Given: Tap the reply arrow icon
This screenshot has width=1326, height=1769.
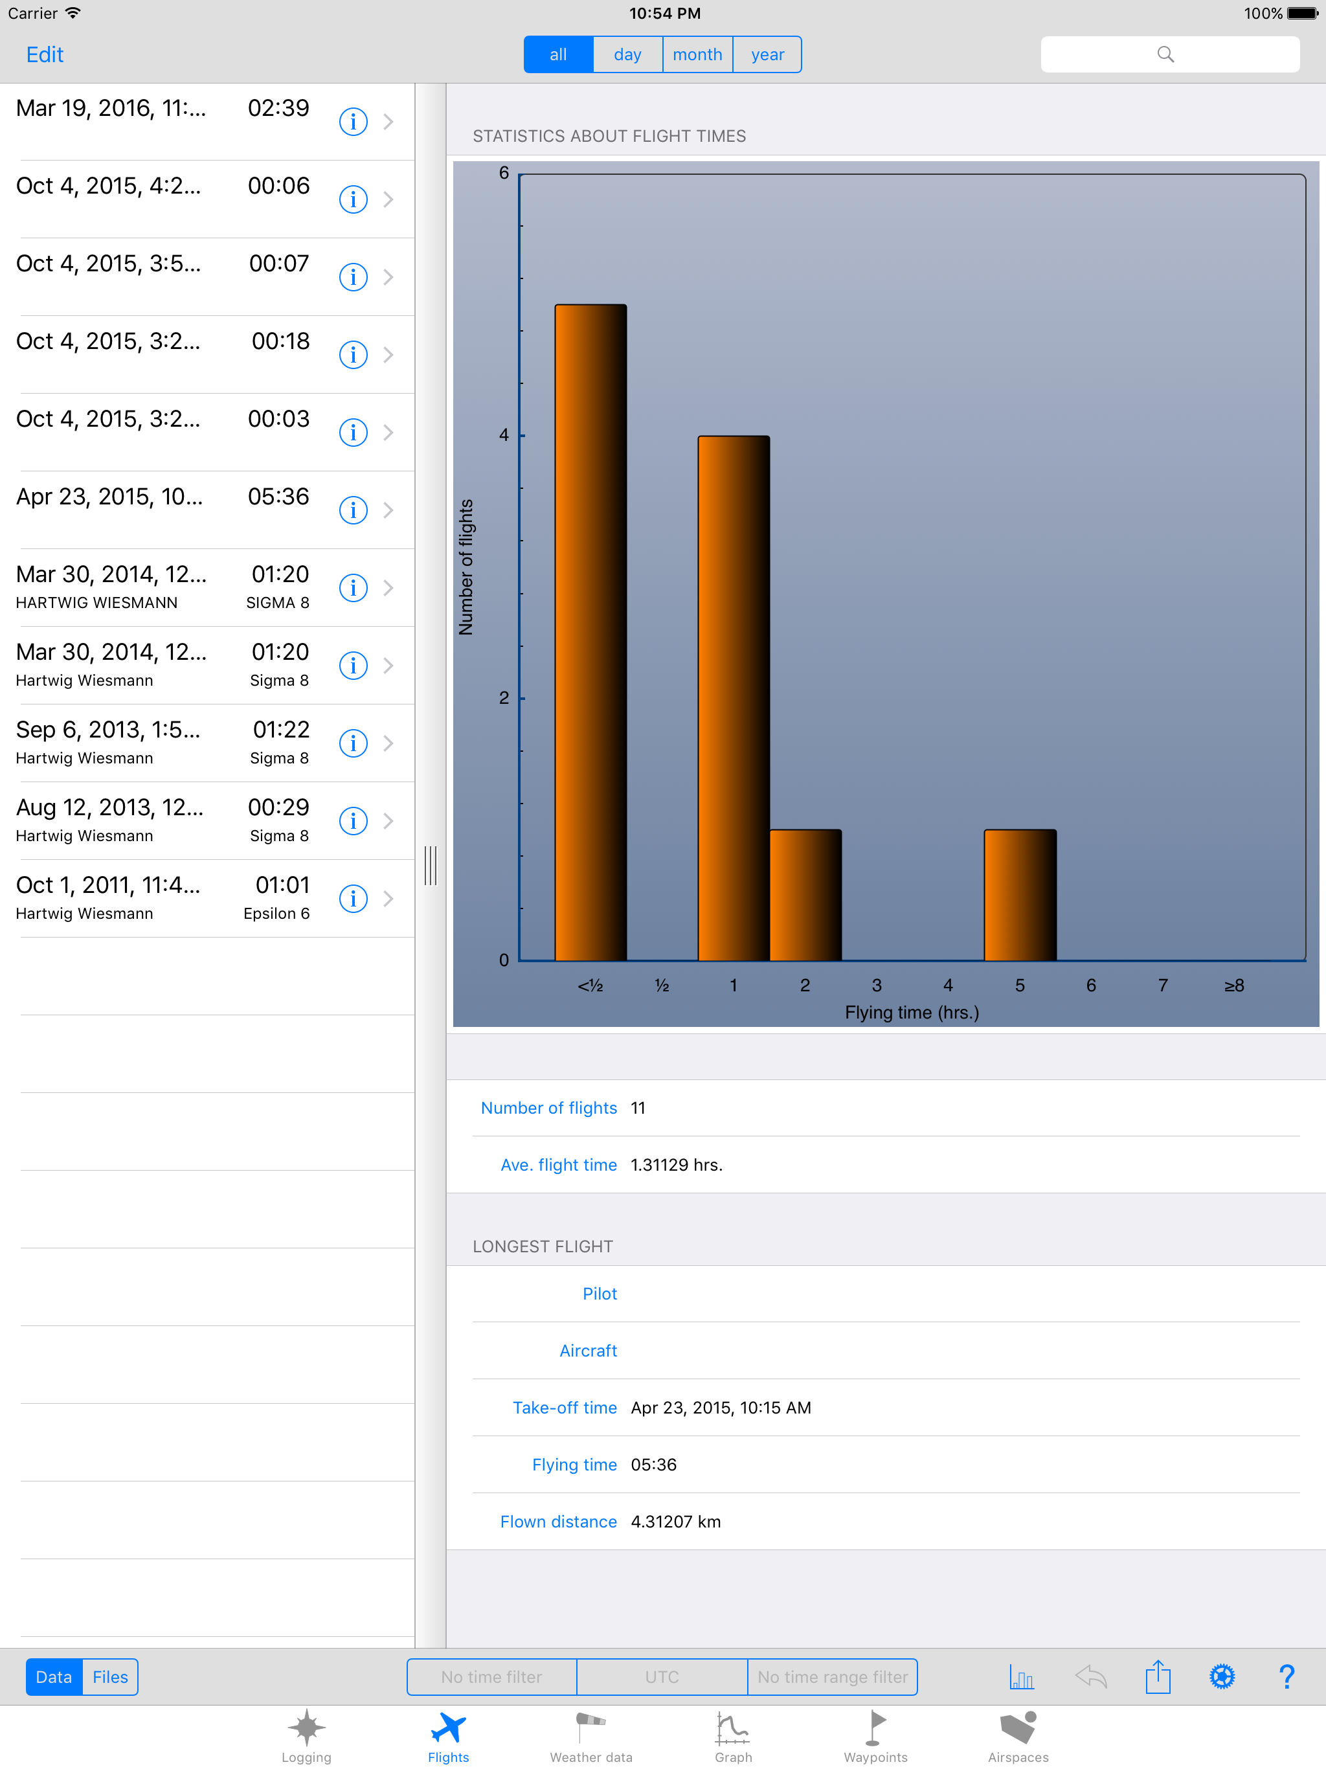Looking at the screenshot, I should 1090,1676.
